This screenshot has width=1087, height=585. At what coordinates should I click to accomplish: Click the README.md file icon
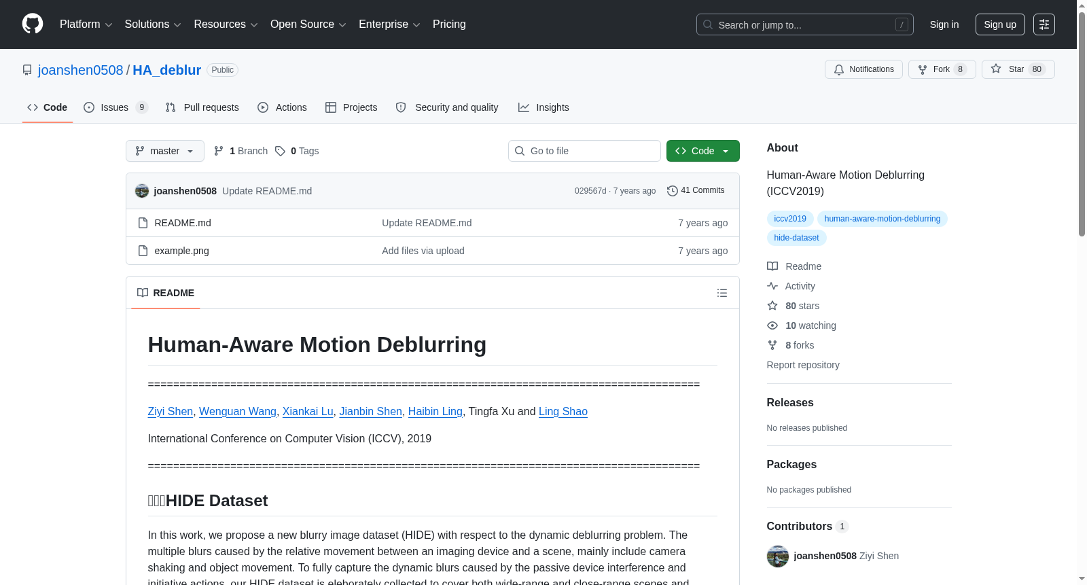point(143,223)
